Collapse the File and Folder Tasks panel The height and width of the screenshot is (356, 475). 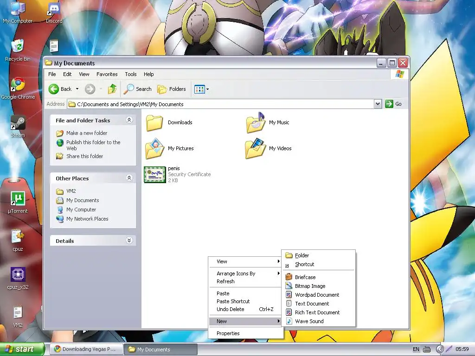pos(129,120)
